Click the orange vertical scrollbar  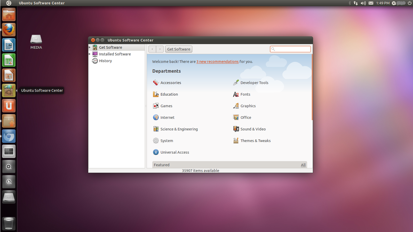[312, 87]
